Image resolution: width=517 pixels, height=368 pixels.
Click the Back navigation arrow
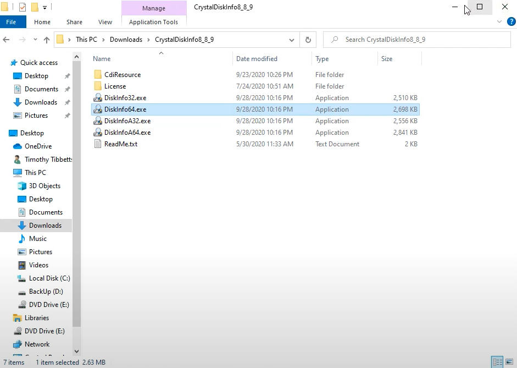6,40
